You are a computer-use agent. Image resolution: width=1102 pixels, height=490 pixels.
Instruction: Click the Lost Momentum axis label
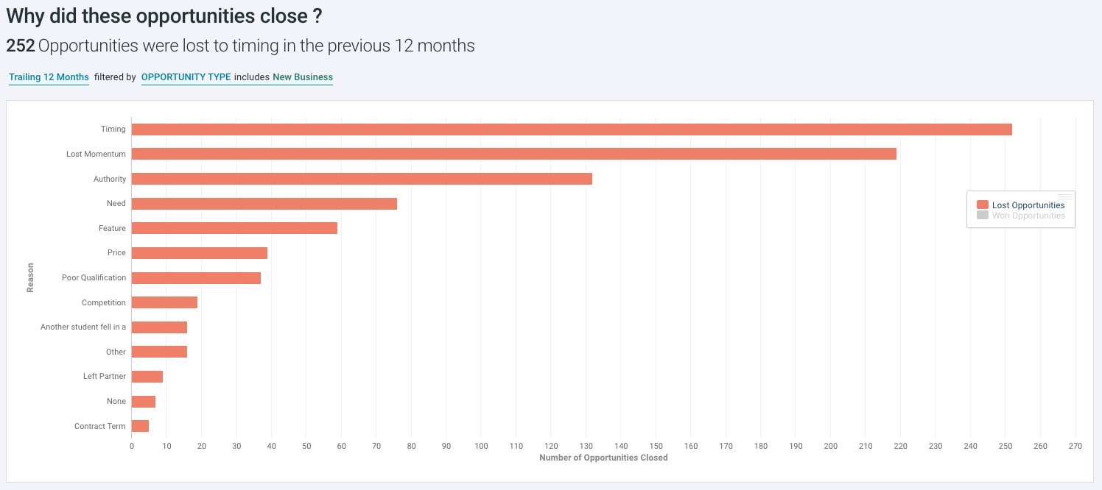(96, 154)
